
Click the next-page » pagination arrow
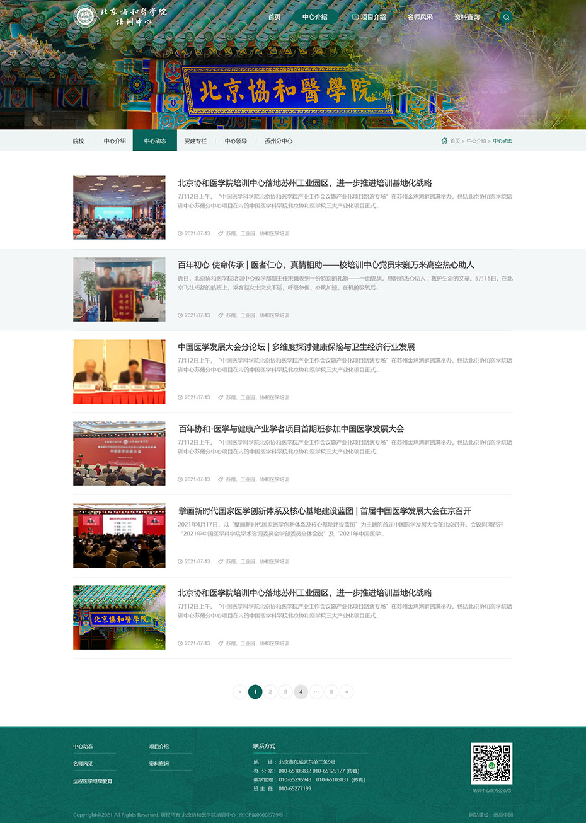(x=346, y=691)
